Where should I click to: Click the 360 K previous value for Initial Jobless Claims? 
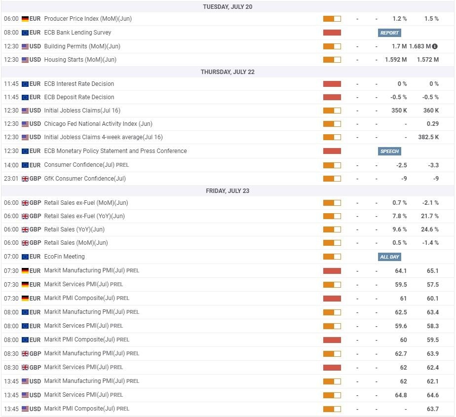432,111
